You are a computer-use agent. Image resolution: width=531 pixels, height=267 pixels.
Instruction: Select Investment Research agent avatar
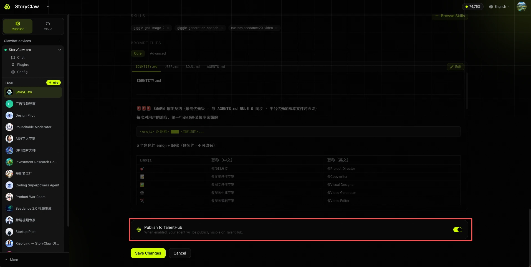pyautogui.click(x=9, y=162)
